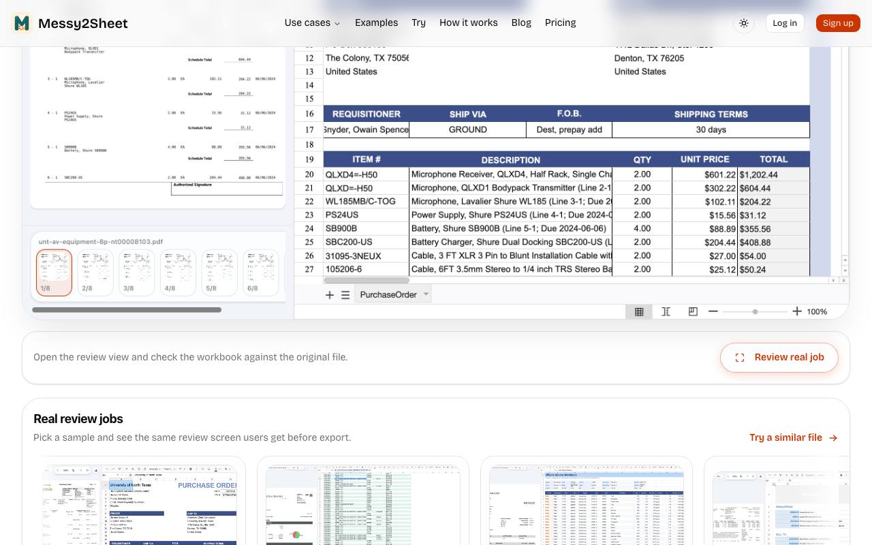This screenshot has width=872, height=545.
Task: Click the unit price cell $302.22
Action: click(x=705, y=188)
